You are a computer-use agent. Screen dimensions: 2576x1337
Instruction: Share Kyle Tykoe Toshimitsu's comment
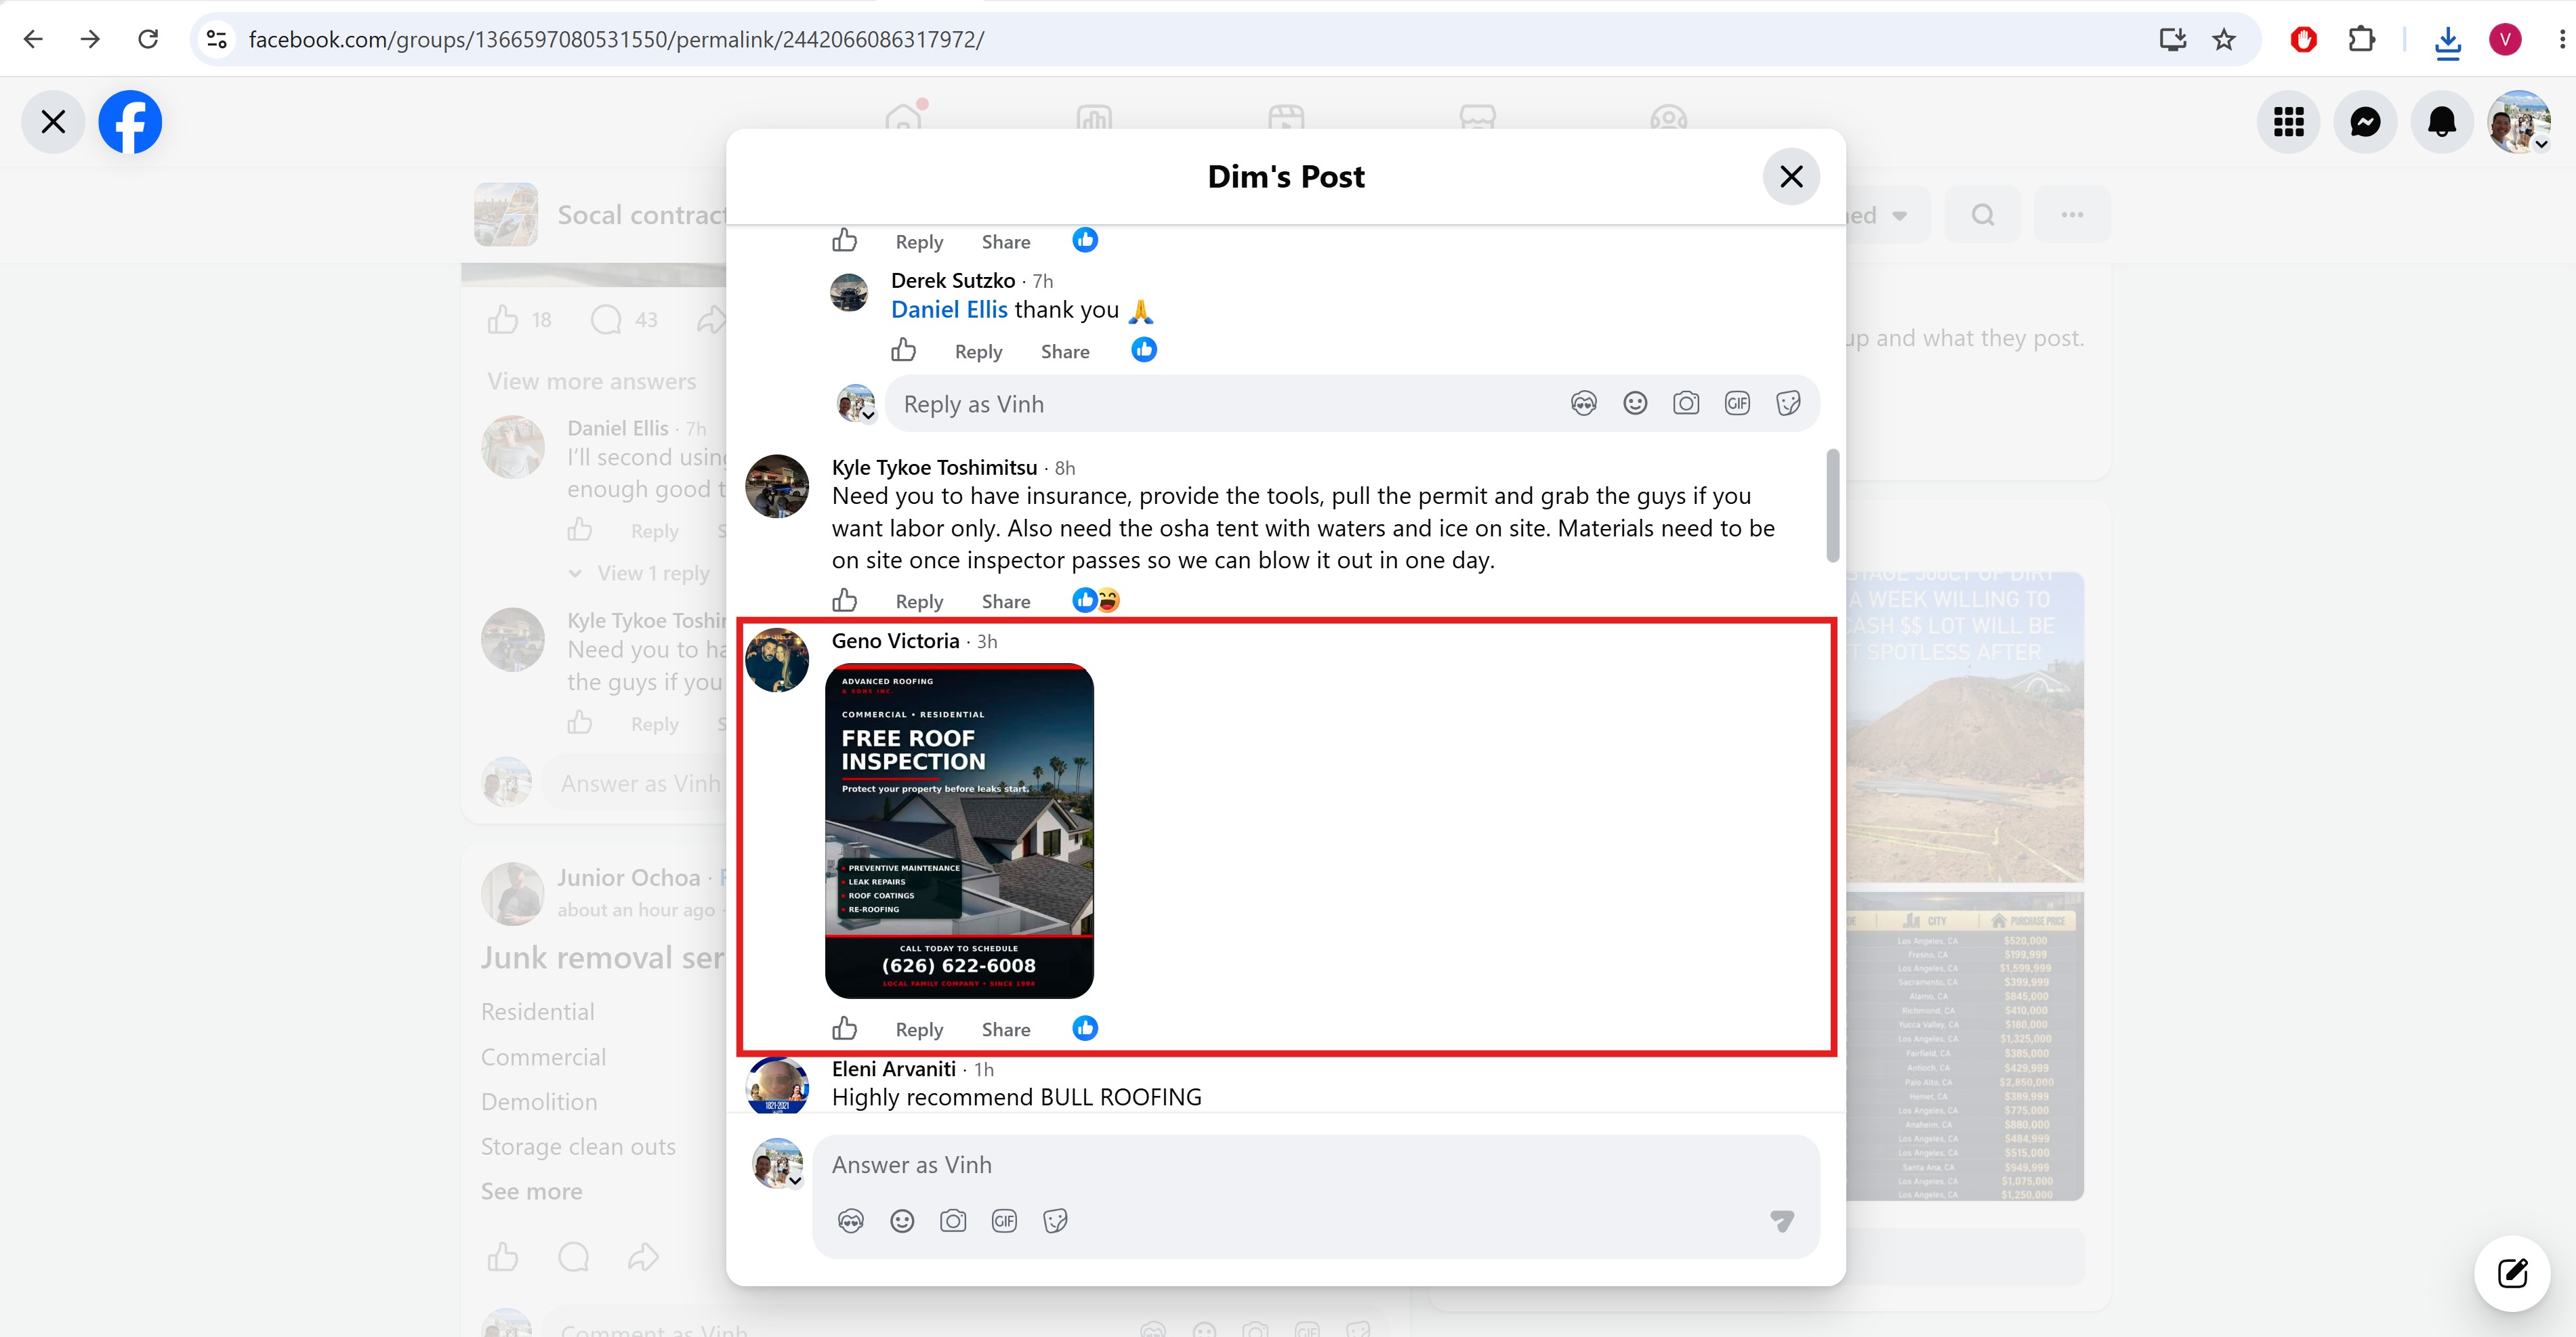point(1006,601)
